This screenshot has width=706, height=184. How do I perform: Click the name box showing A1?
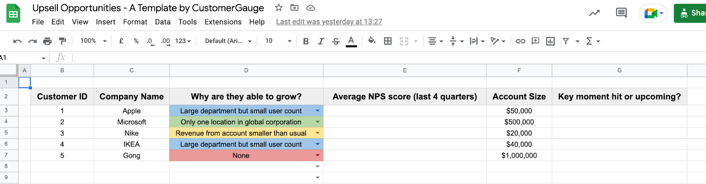(x=22, y=58)
